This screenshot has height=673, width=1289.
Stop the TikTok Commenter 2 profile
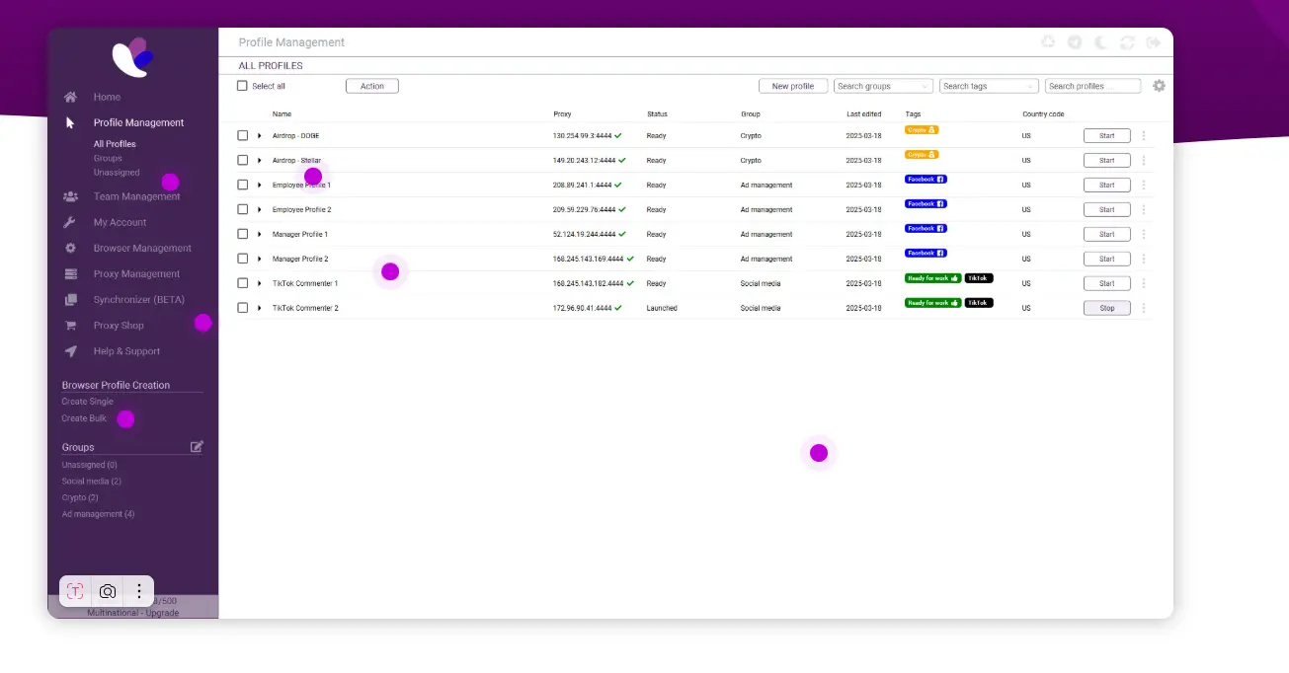click(1106, 308)
